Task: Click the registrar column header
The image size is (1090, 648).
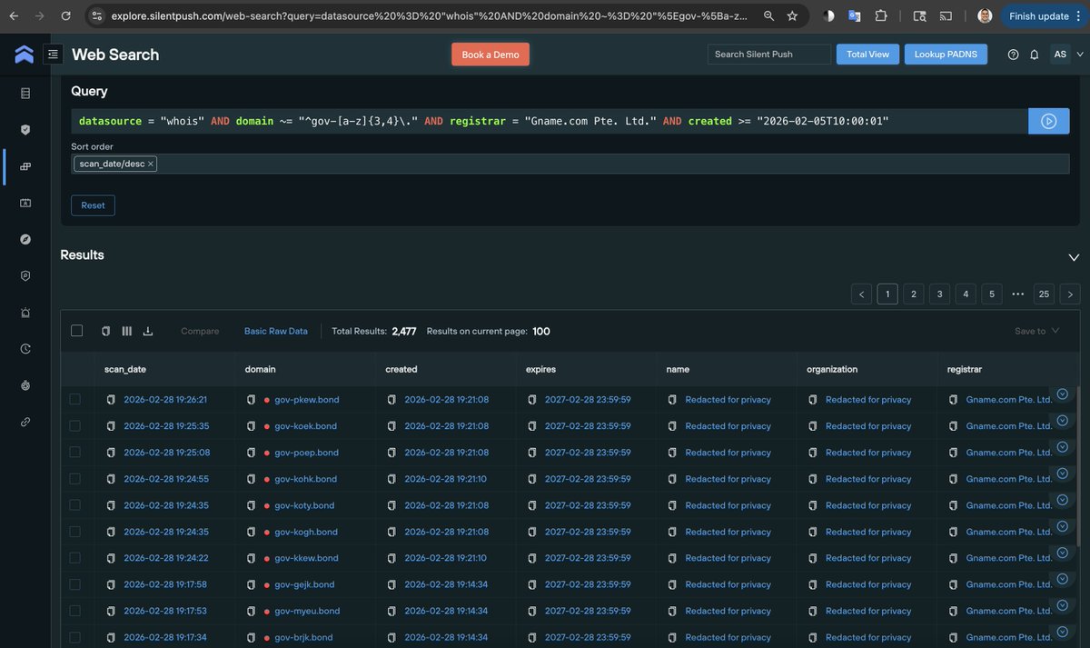Action: pos(965,369)
